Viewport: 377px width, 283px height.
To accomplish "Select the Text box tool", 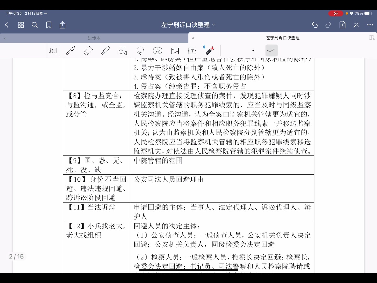I will [192, 51].
